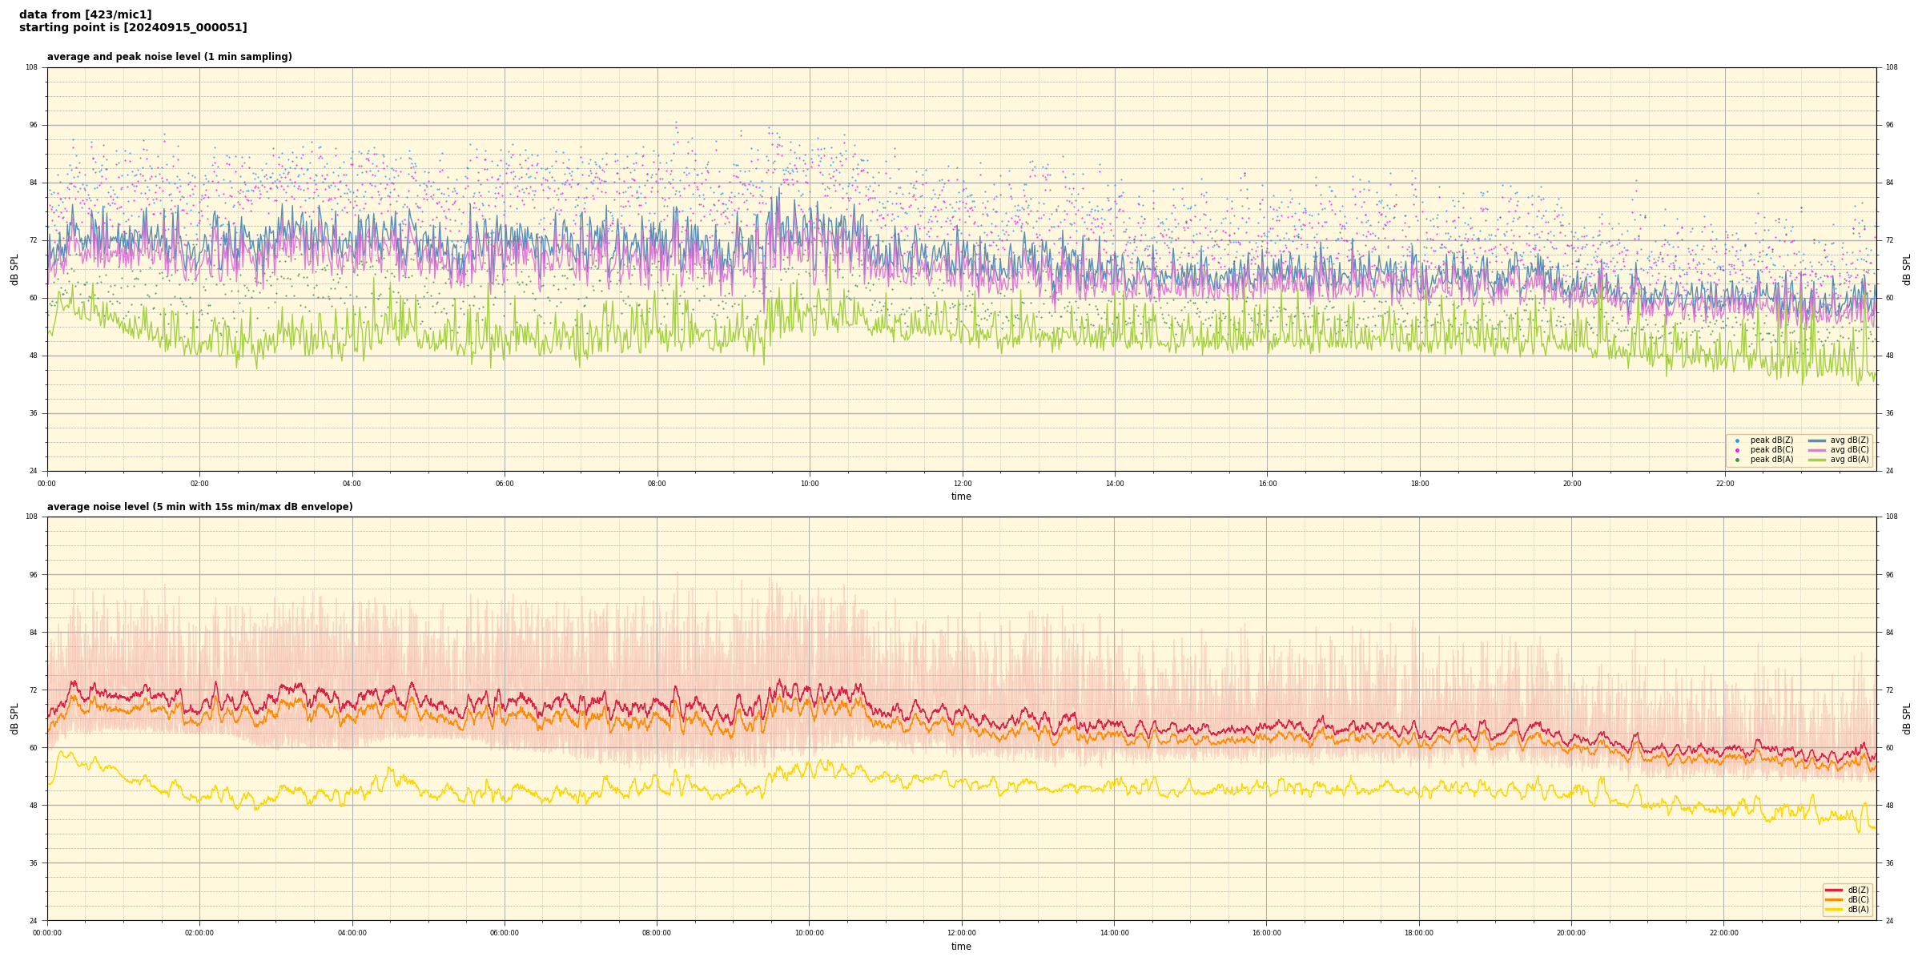The height and width of the screenshot is (961, 1922).
Task: Click the magenta peak dB(C) legend dot
Action: coord(1737,450)
